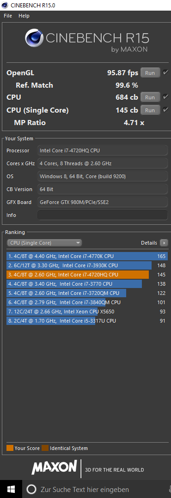The height and width of the screenshot is (498, 171).
Task: Run the CPU (Single Core) benchmark
Action: point(150,110)
